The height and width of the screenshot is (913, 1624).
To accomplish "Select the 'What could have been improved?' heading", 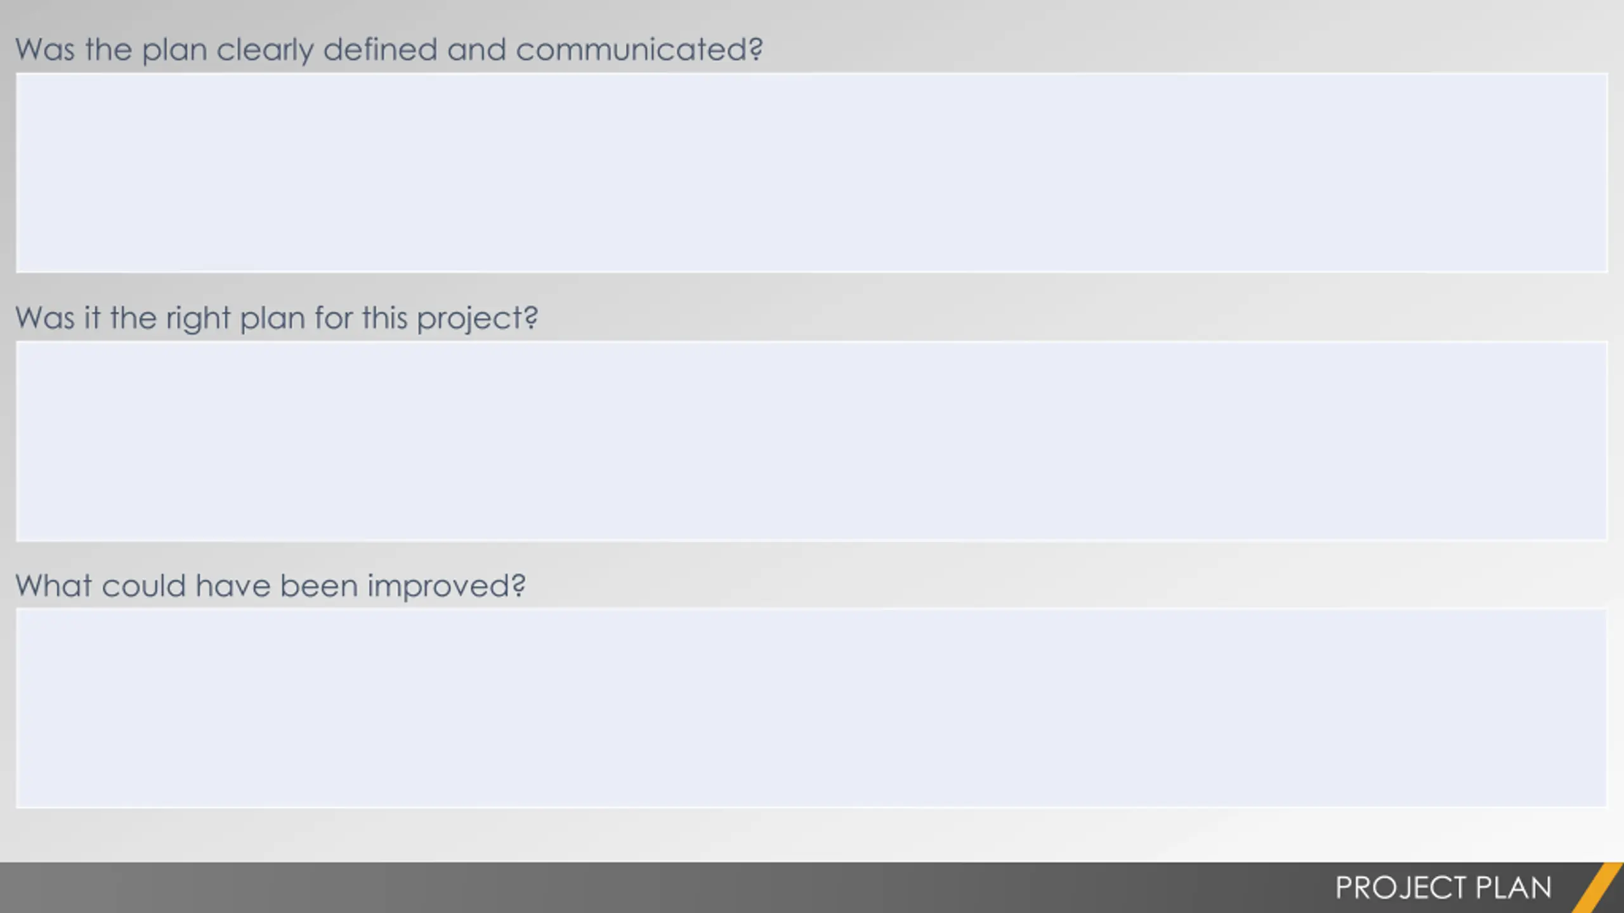I will (271, 586).
